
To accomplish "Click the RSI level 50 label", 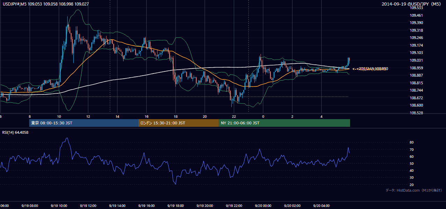I will (x=412, y=163).
